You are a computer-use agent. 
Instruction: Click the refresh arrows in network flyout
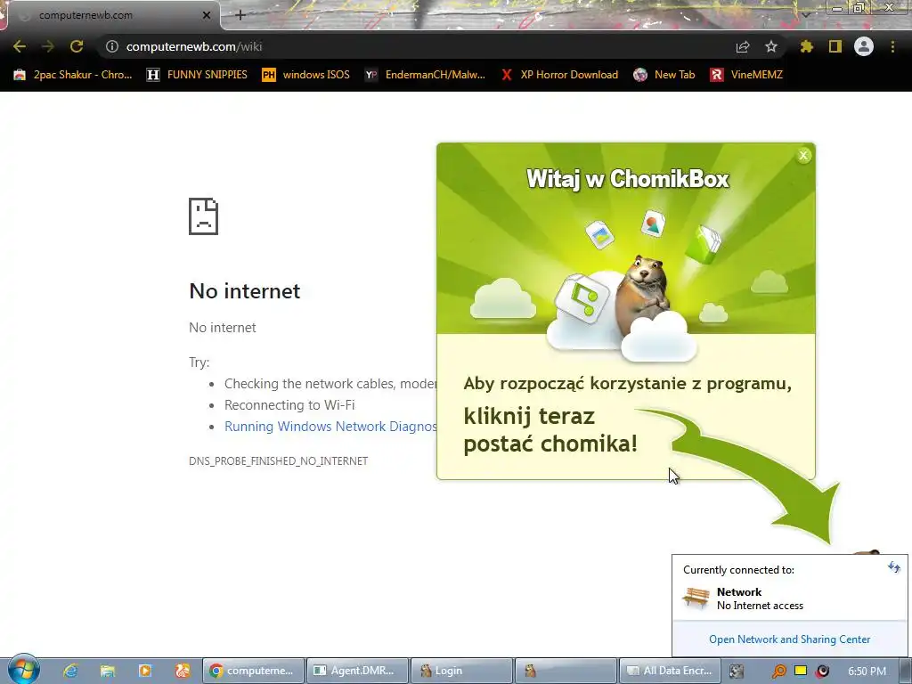tap(894, 567)
